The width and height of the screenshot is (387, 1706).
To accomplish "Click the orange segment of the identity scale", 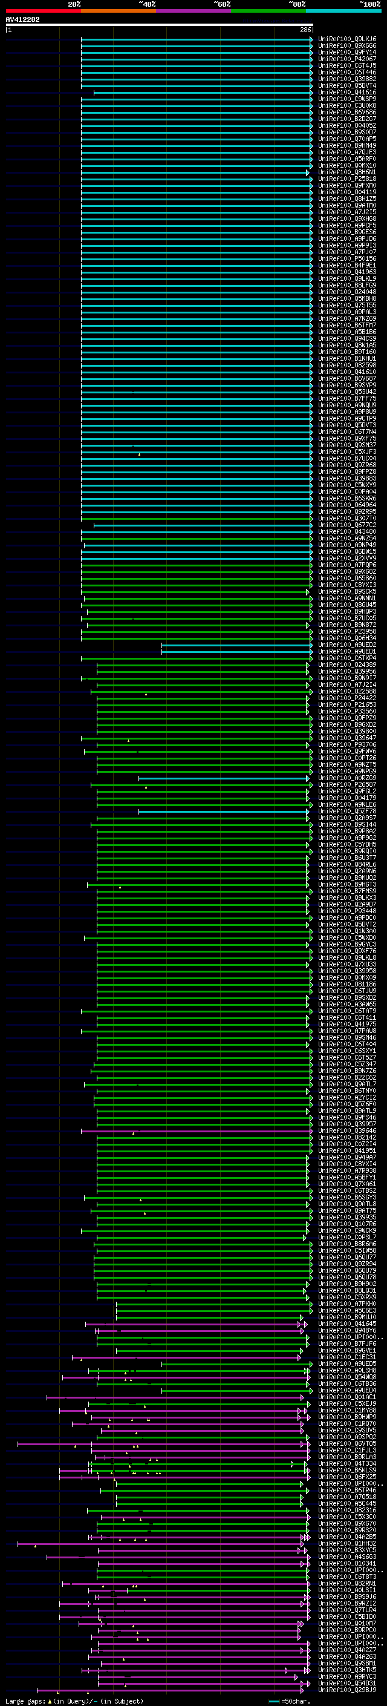I will [119, 11].
